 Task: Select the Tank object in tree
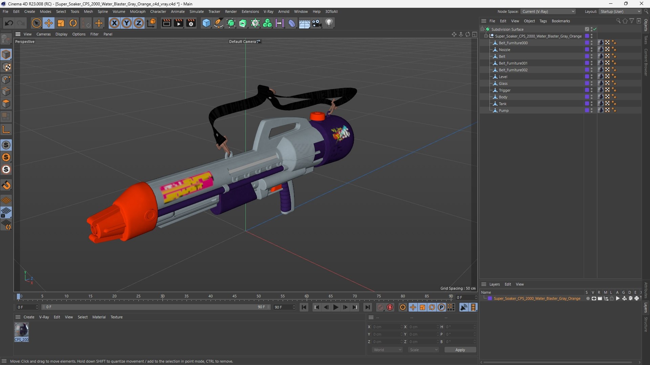502,104
